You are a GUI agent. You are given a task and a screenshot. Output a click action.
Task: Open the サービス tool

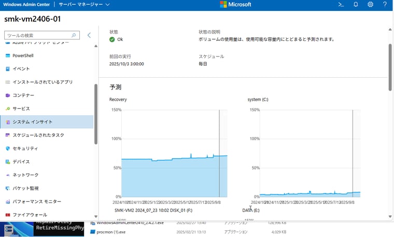pos(47,108)
